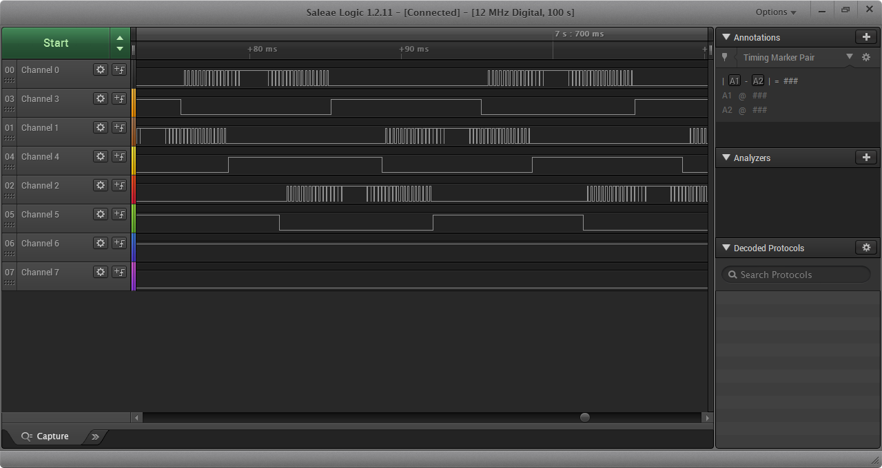Click the gear icon for Channel 1

pos(101,127)
